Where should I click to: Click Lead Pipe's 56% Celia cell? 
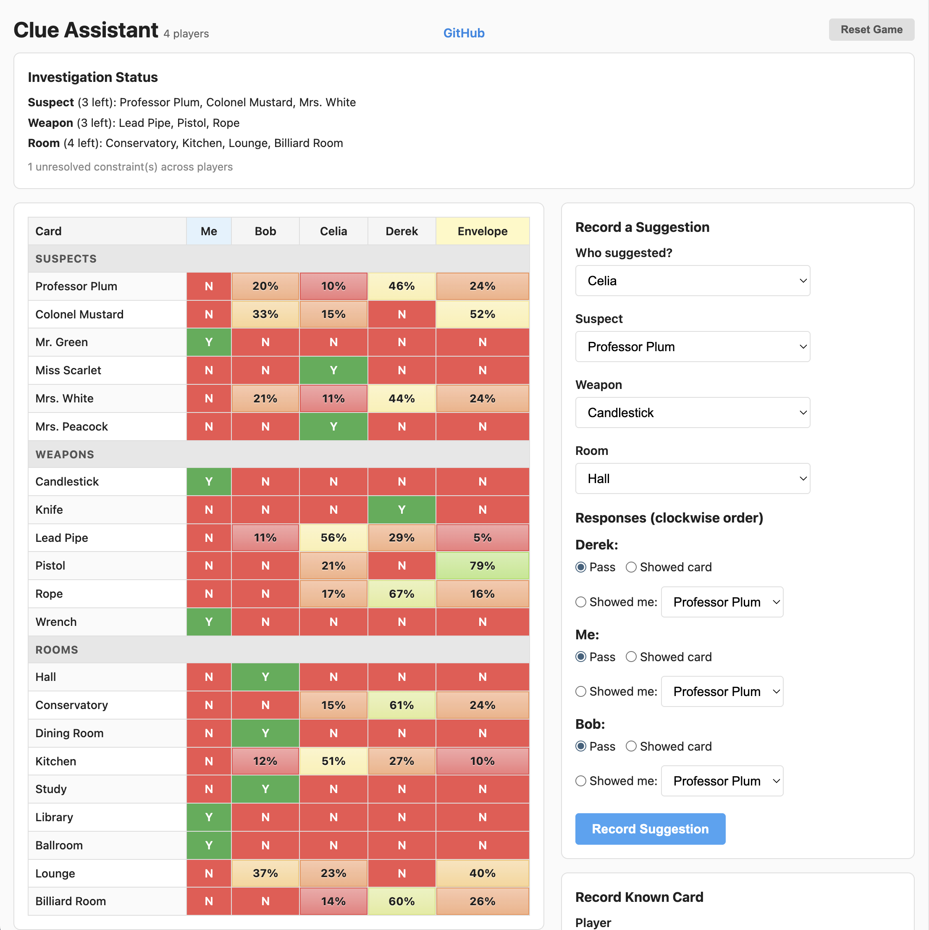[x=333, y=538]
